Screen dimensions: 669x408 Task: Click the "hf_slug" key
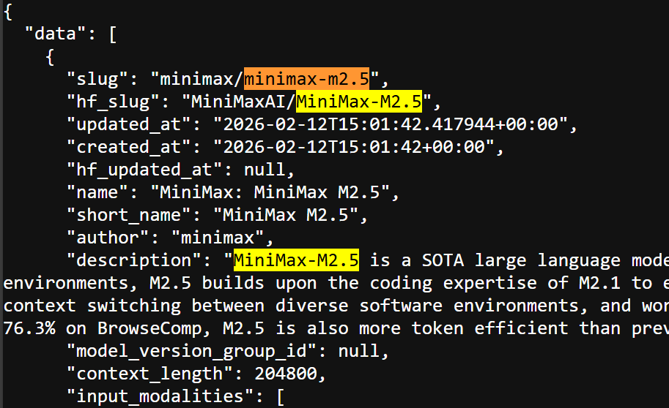point(113,102)
